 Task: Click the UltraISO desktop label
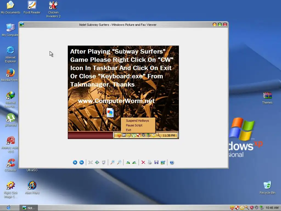[32, 170]
